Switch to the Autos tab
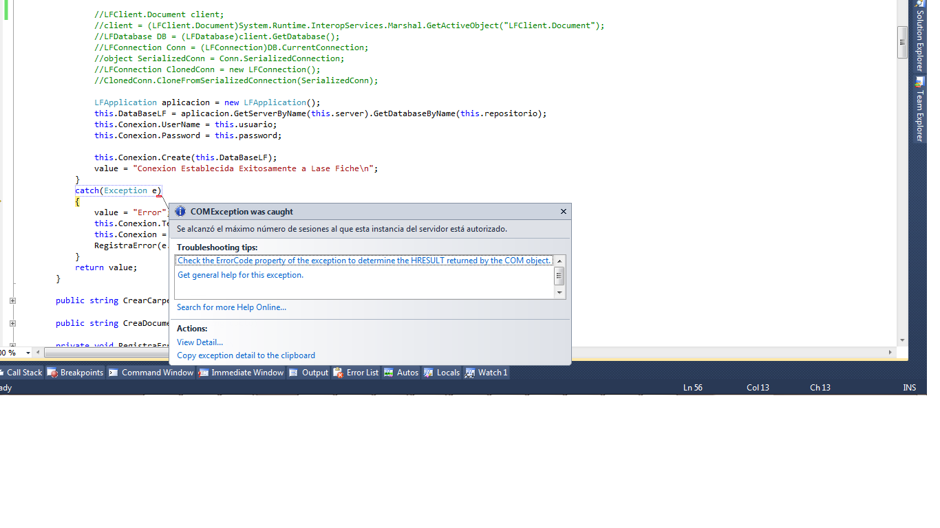940x528 pixels. (x=401, y=373)
